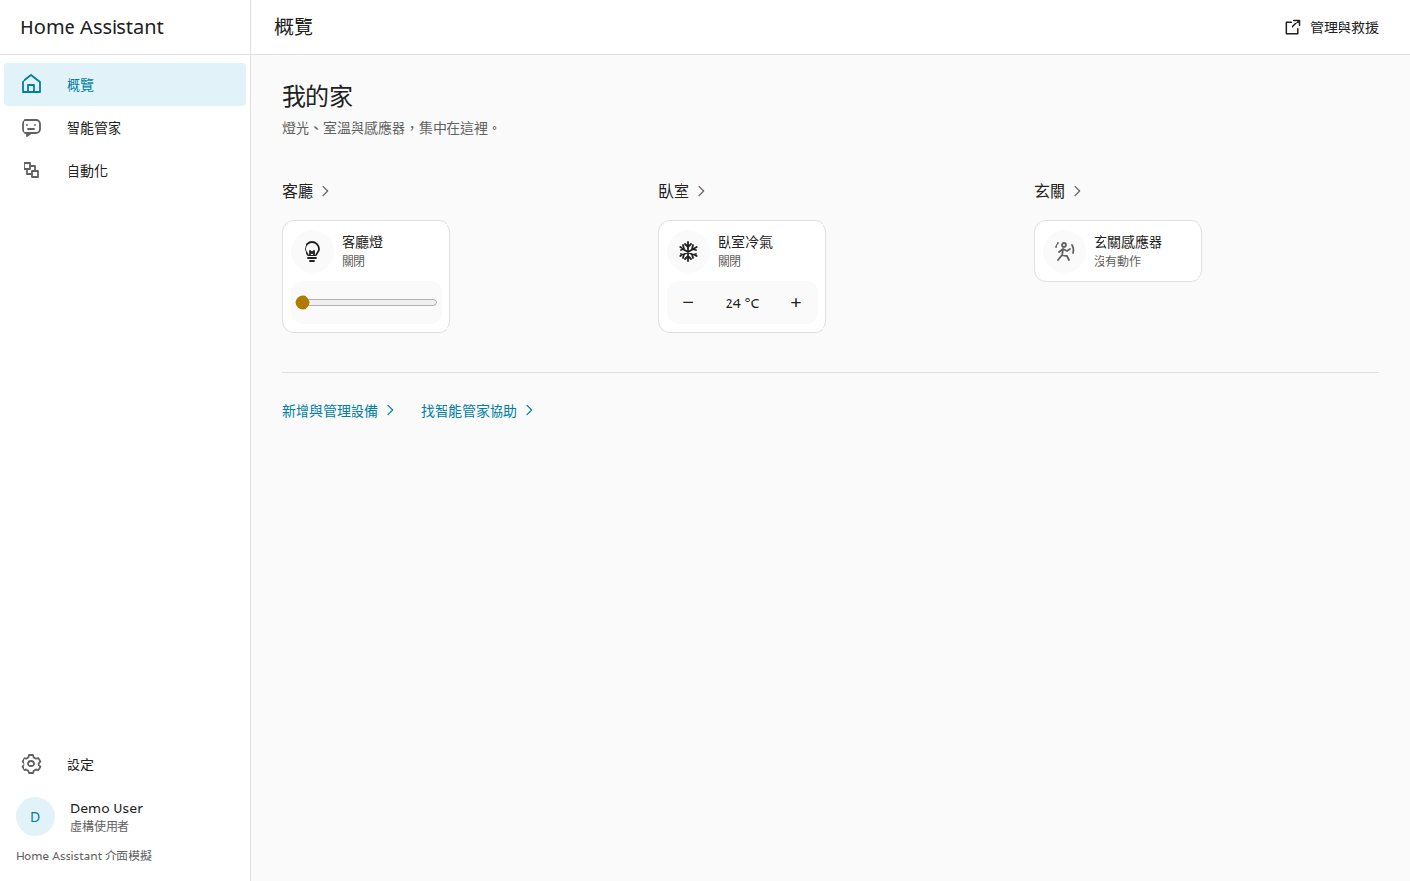Click the 沒有動作 sensor status text

pyautogui.click(x=1117, y=261)
